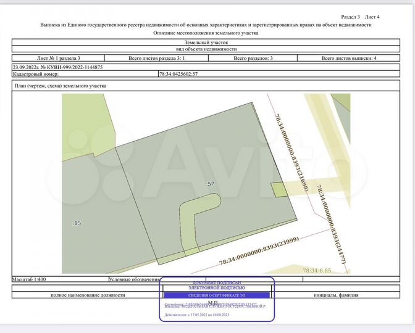Screen dimensions: 415x333
Task: Click the 'Условные обозначения' legend cell
Action: (135, 279)
